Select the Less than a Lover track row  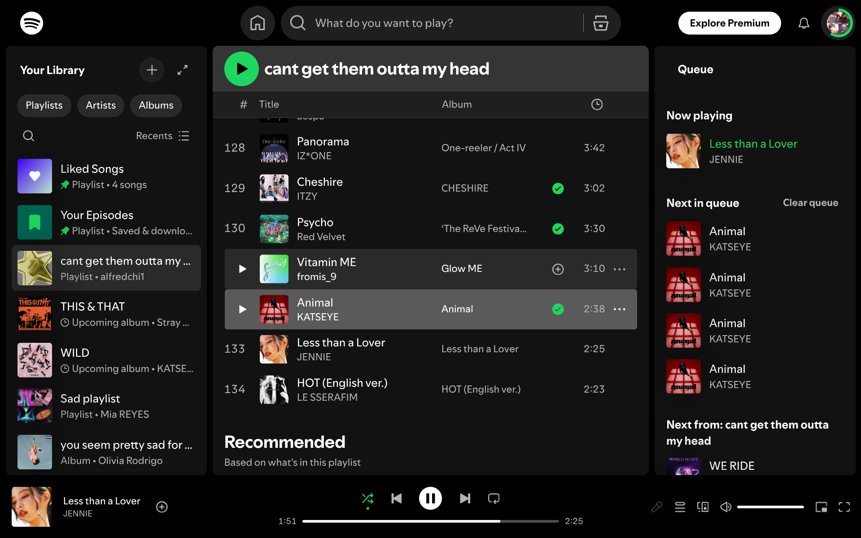pyautogui.click(x=431, y=349)
